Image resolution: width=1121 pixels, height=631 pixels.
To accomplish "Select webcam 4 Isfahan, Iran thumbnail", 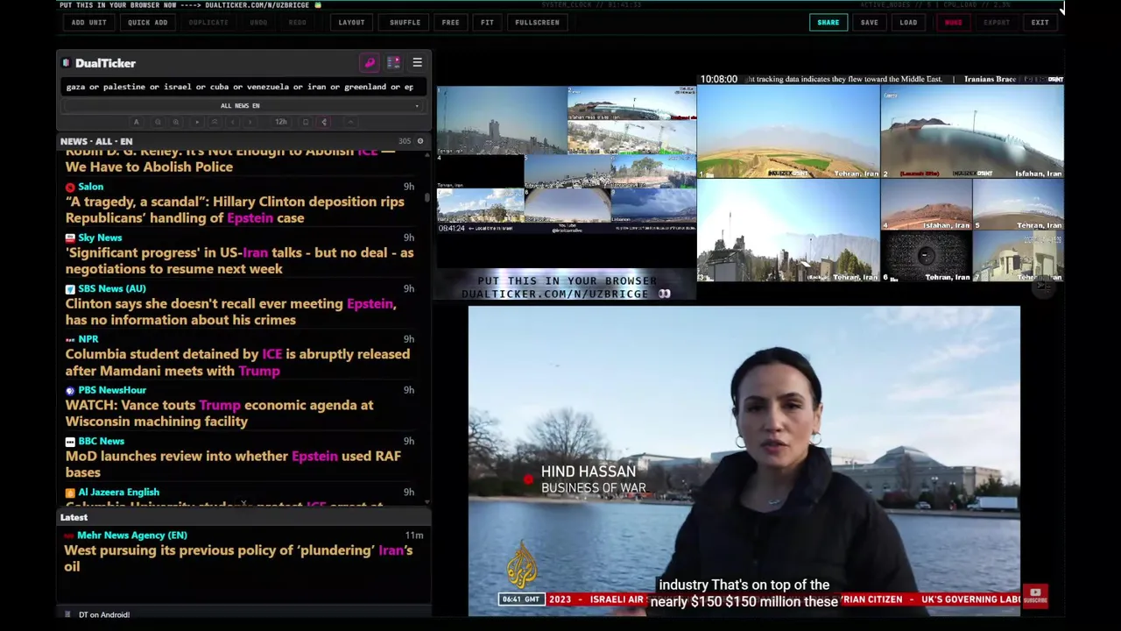I will point(926,204).
